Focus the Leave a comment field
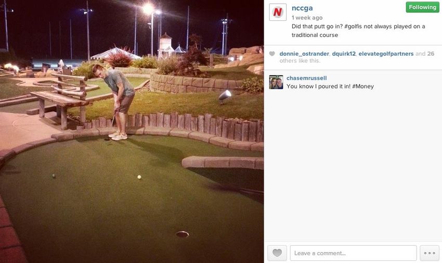The height and width of the screenshot is (263, 442). point(353,253)
